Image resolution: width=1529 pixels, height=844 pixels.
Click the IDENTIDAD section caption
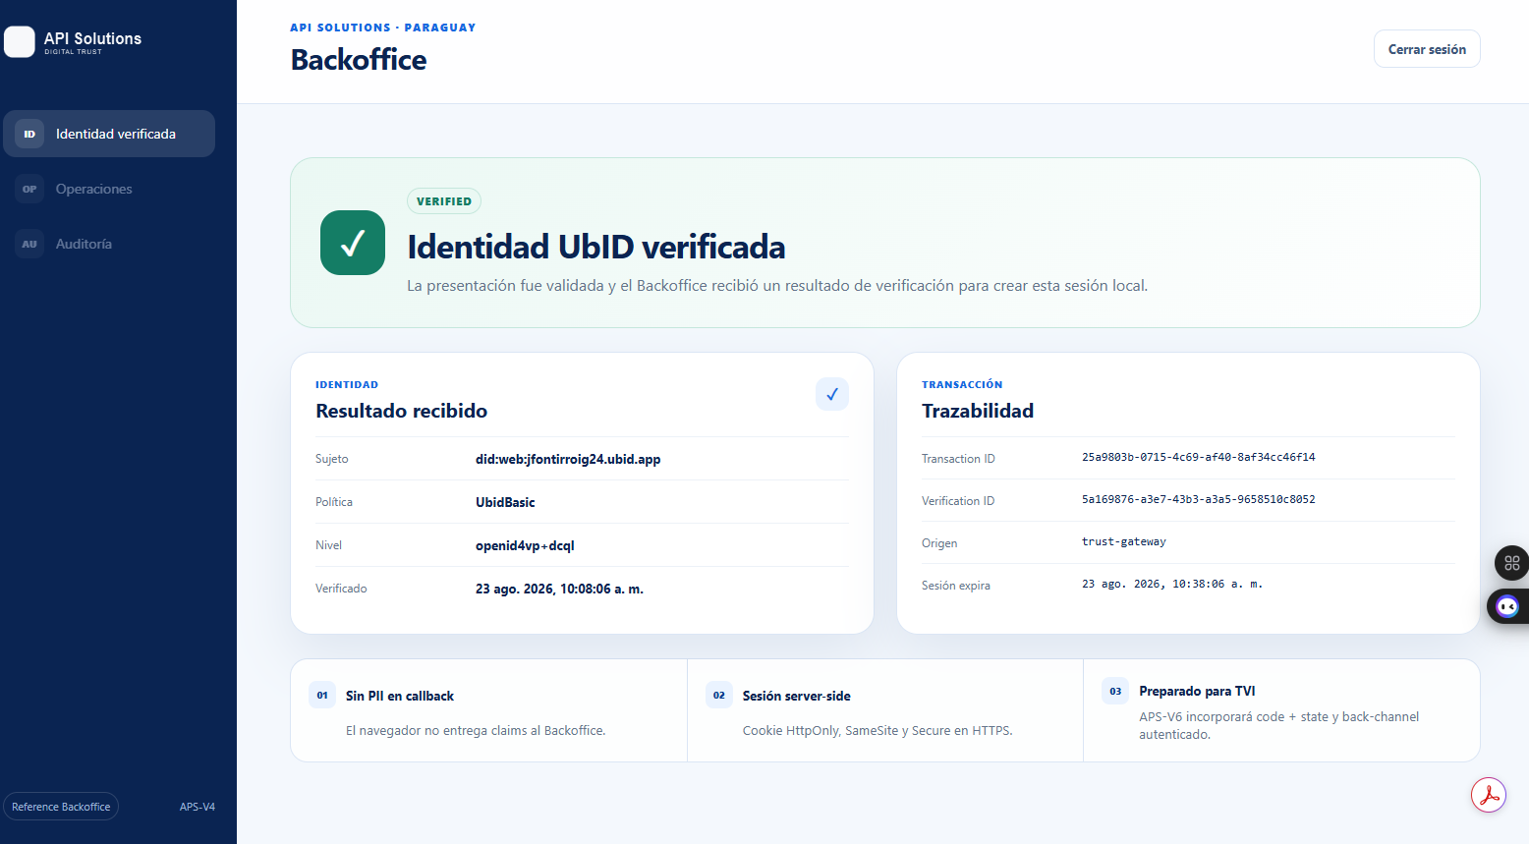[x=347, y=385]
